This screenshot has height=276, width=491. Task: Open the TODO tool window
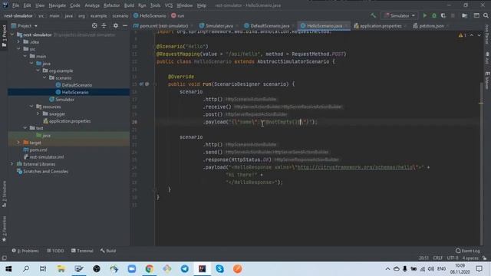[55, 251]
